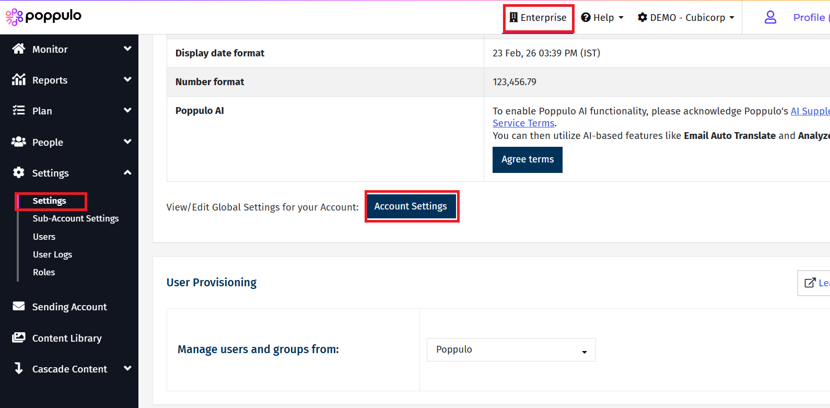The height and width of the screenshot is (408, 830).
Task: Expand the Monitor menu chevron
Action: (x=127, y=49)
